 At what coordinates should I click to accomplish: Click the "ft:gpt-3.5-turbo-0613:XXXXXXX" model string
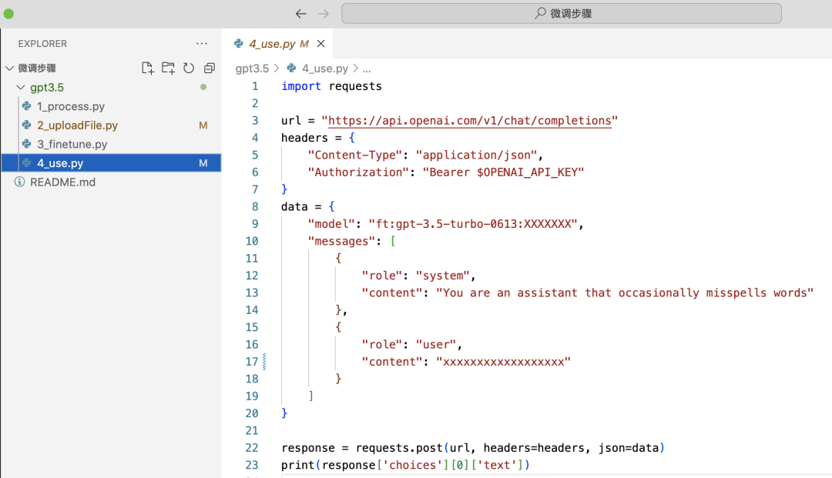click(473, 224)
